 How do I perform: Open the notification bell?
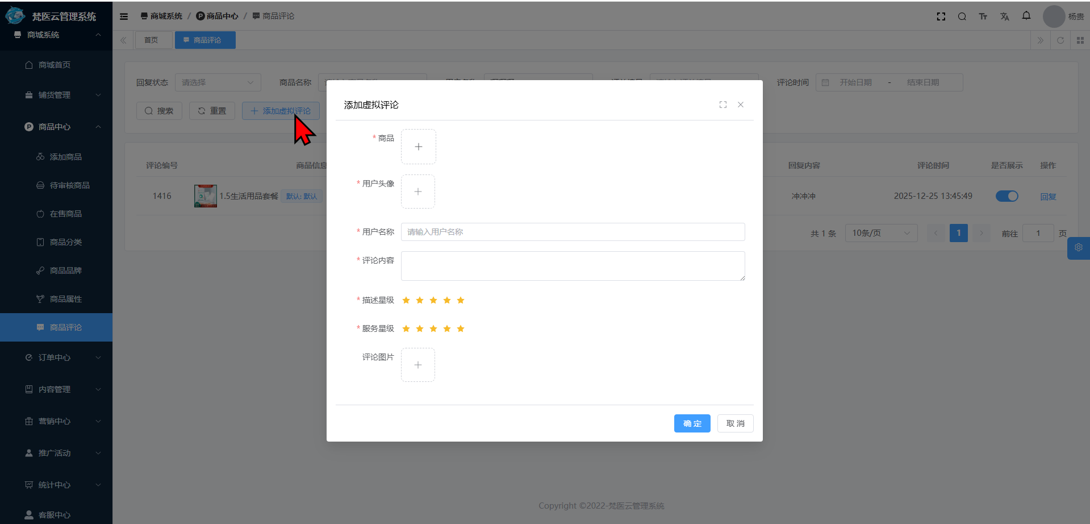[x=1026, y=16]
